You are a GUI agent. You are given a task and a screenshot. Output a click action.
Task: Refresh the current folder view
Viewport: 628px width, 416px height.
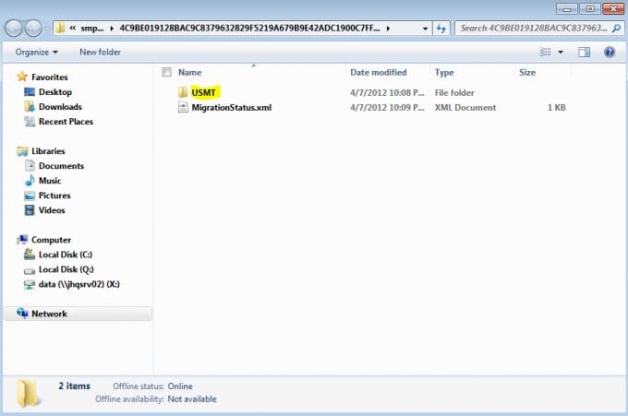(441, 29)
